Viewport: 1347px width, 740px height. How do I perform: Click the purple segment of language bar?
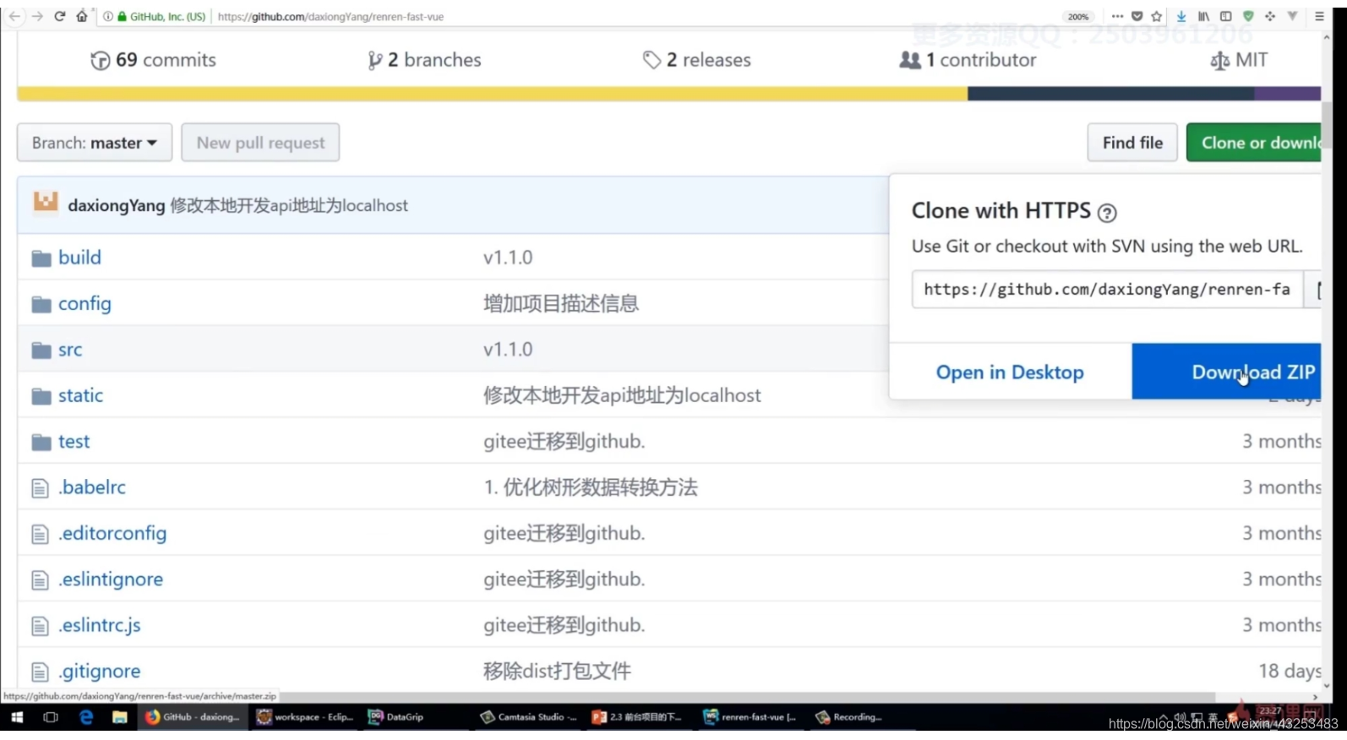tap(1287, 94)
